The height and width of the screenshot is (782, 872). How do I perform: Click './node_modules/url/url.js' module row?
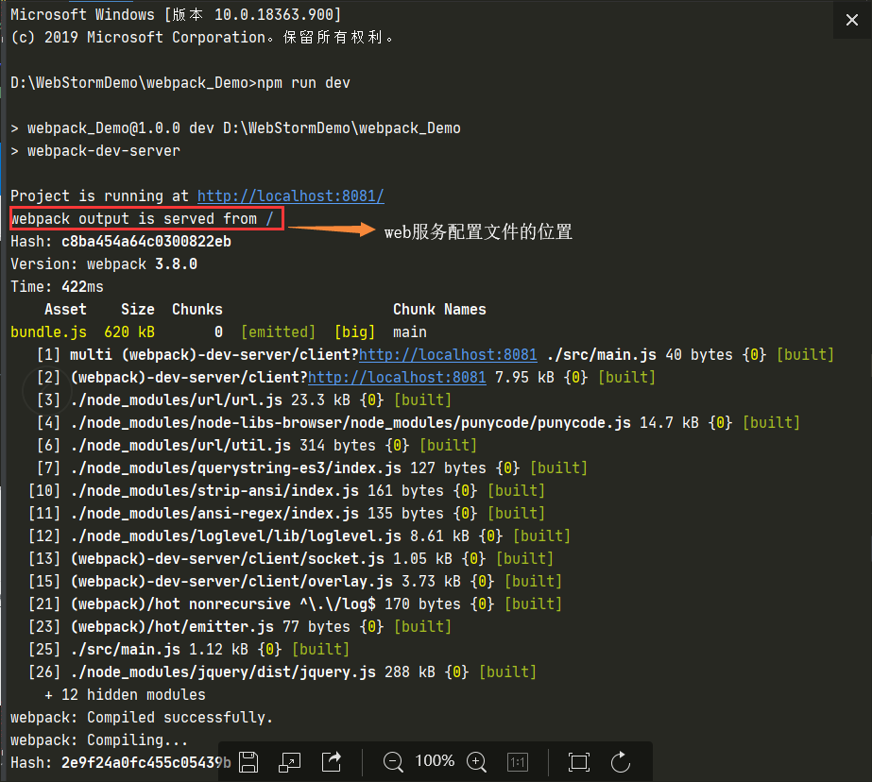click(244, 400)
